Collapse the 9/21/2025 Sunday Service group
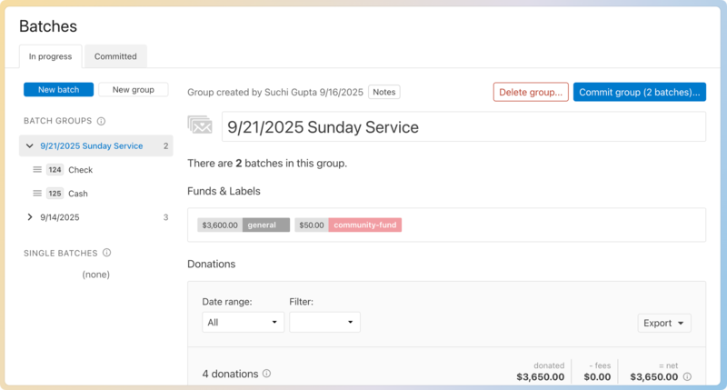Screen dimensions: 727x390 click(30, 145)
